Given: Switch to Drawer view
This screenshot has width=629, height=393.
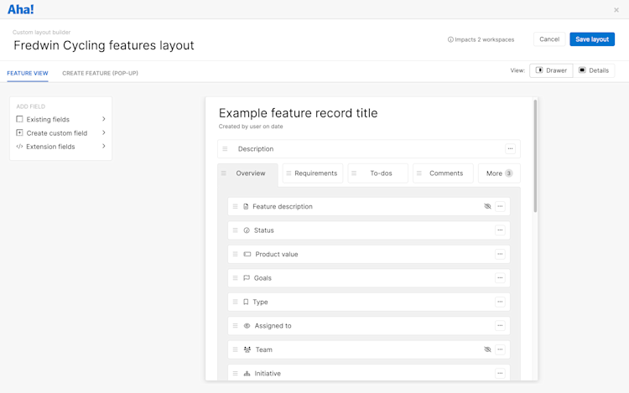Looking at the screenshot, I should 551,70.
